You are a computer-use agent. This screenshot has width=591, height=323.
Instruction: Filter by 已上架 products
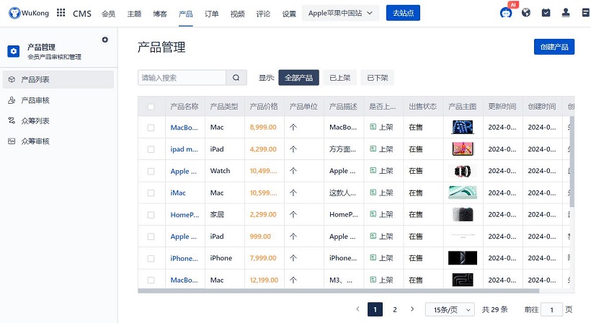[340, 78]
